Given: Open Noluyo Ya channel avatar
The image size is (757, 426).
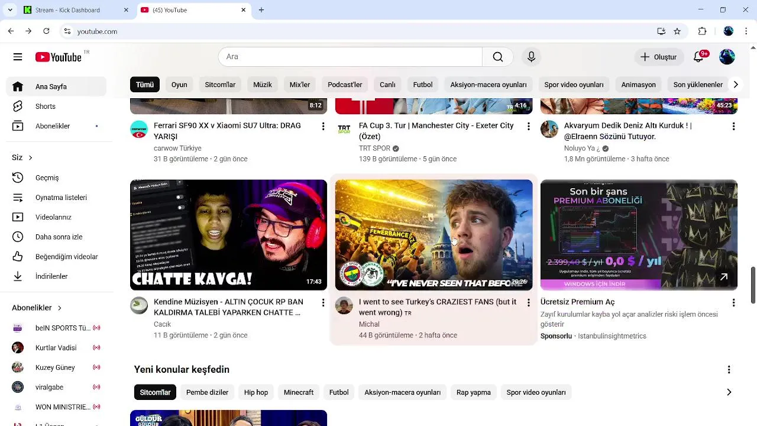Looking at the screenshot, I should pos(549,129).
